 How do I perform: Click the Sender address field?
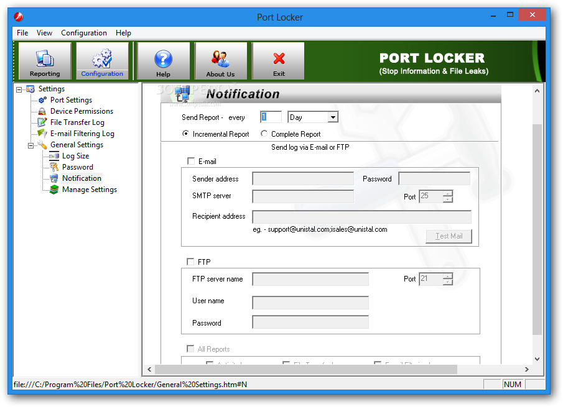[303, 178]
